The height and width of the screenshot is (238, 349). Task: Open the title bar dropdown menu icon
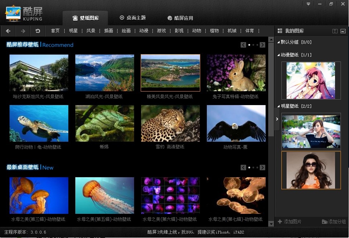(308, 4)
